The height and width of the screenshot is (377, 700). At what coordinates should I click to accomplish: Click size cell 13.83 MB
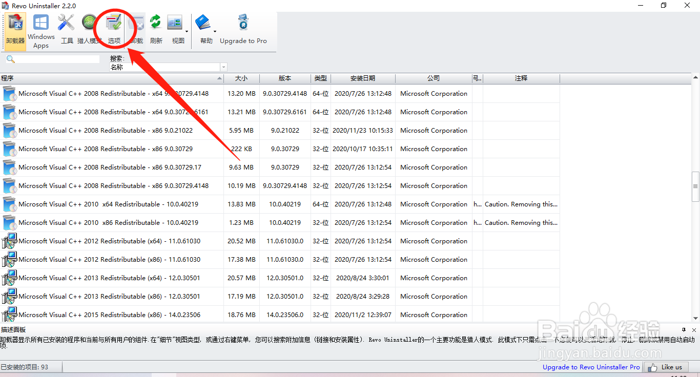(x=241, y=204)
